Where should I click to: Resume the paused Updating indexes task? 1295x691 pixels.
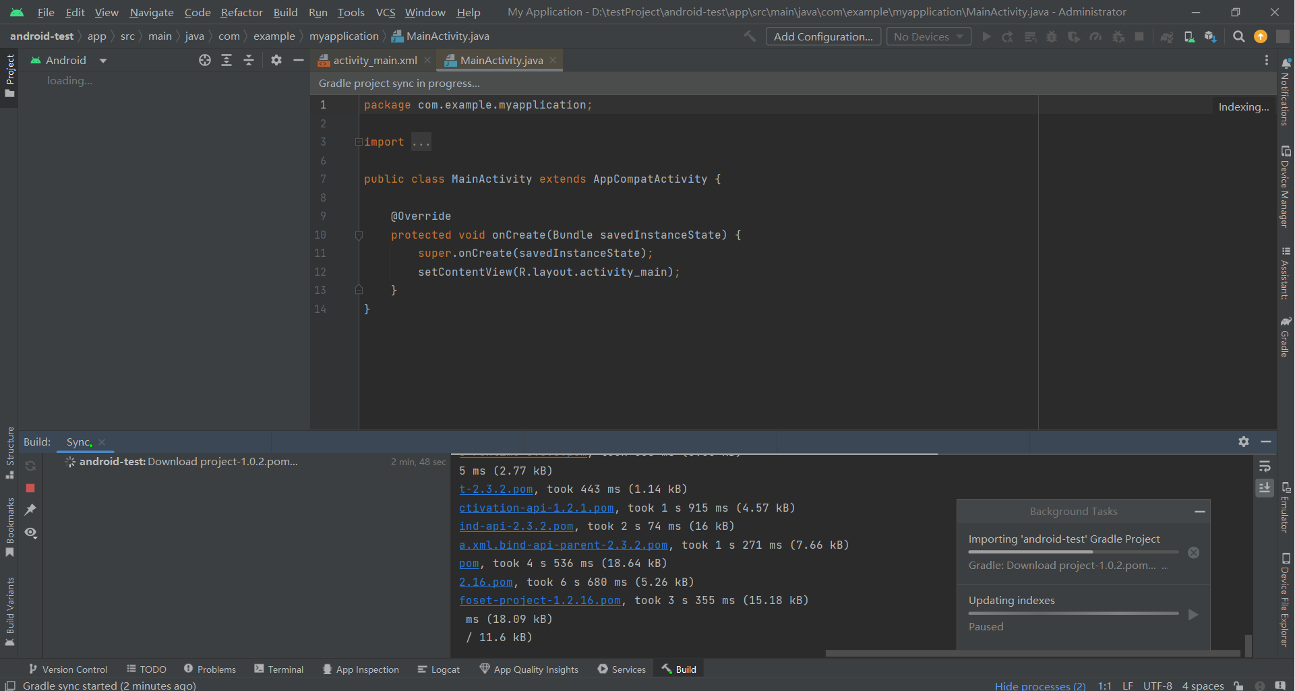[x=1193, y=614]
